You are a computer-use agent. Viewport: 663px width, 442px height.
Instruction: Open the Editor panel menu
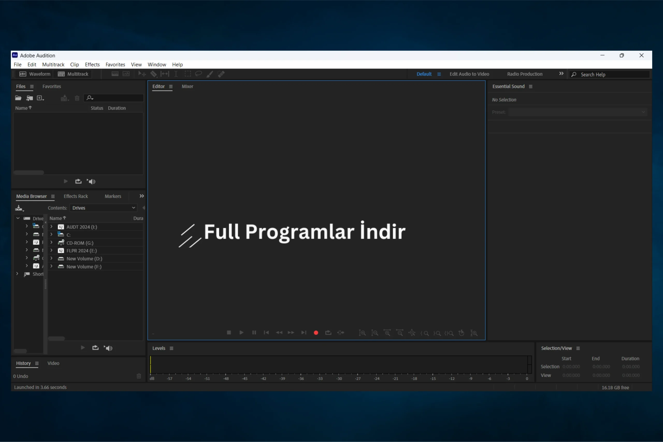171,86
